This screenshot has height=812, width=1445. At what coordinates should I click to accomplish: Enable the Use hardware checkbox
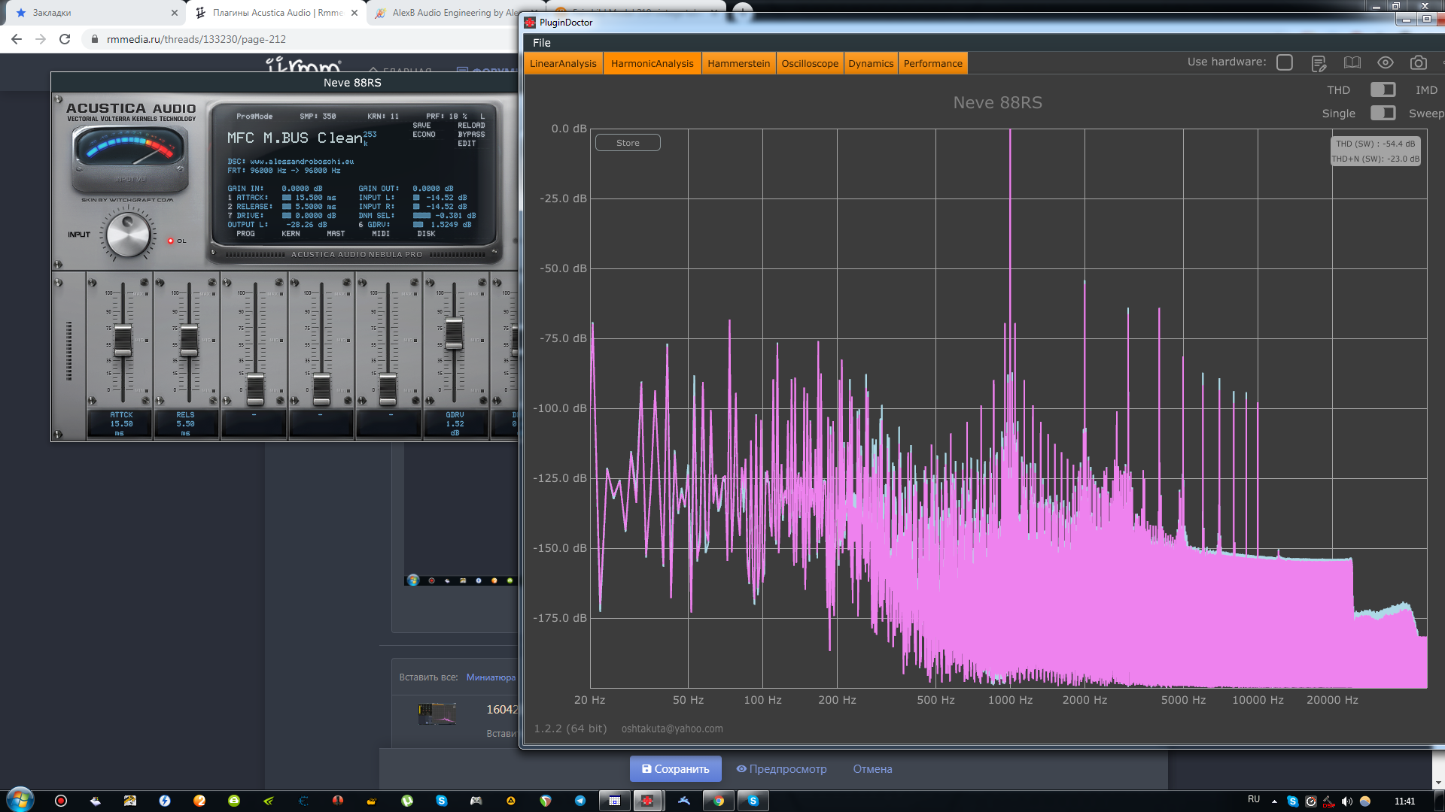pyautogui.click(x=1285, y=63)
